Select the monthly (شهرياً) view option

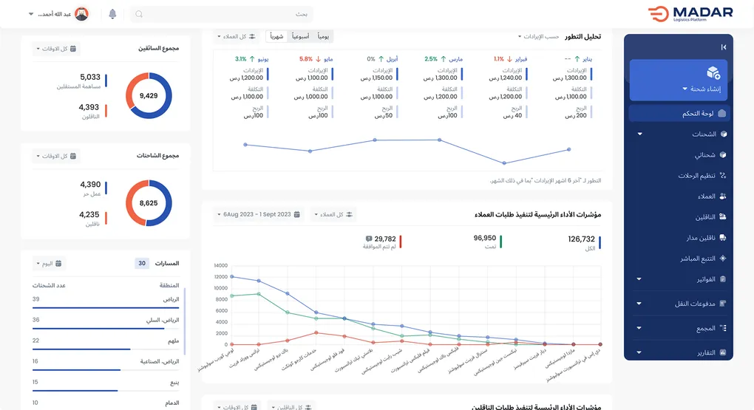pyautogui.click(x=276, y=36)
